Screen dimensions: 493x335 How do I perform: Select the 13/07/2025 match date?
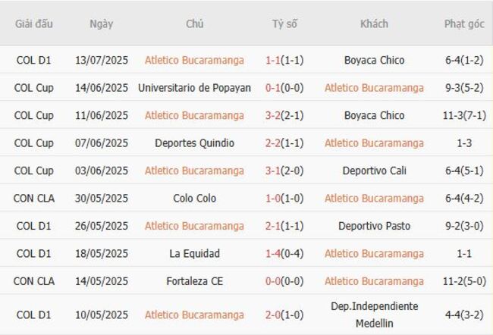(x=102, y=60)
